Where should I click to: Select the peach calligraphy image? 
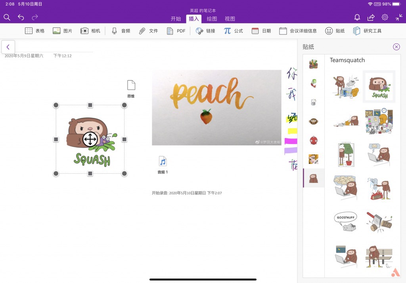coord(216,108)
